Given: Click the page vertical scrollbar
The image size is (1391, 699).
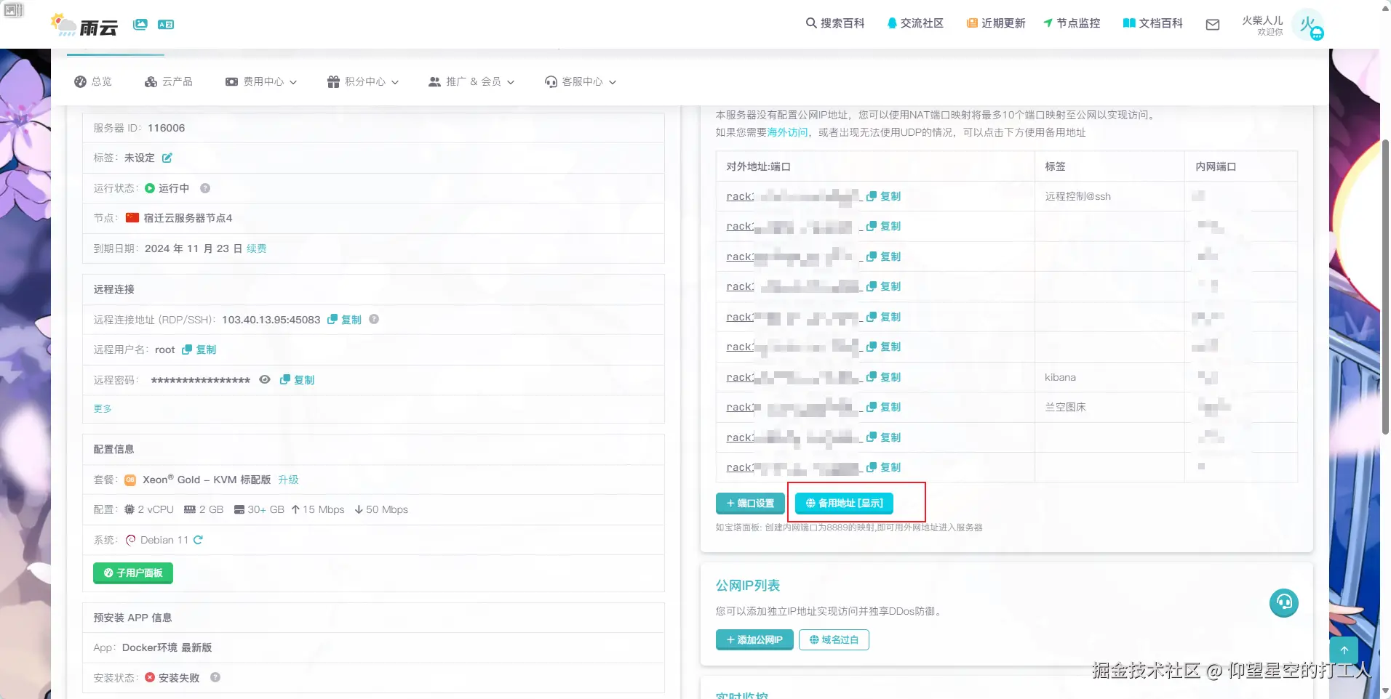Looking at the screenshot, I should pos(1385,287).
